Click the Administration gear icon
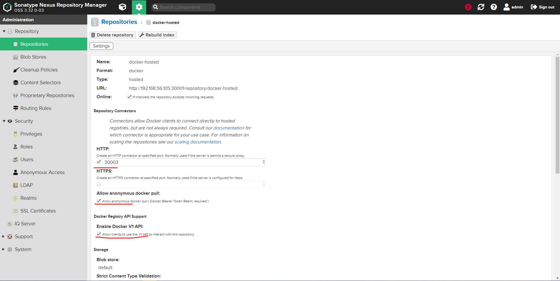560x281 pixels. (139, 7)
